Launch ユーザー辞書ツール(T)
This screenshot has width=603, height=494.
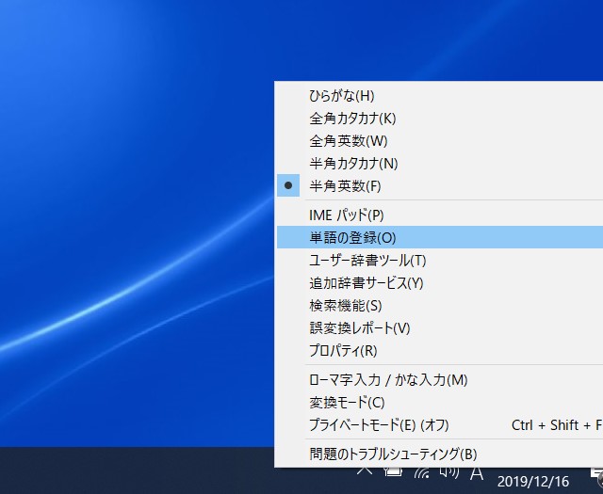tap(440, 260)
